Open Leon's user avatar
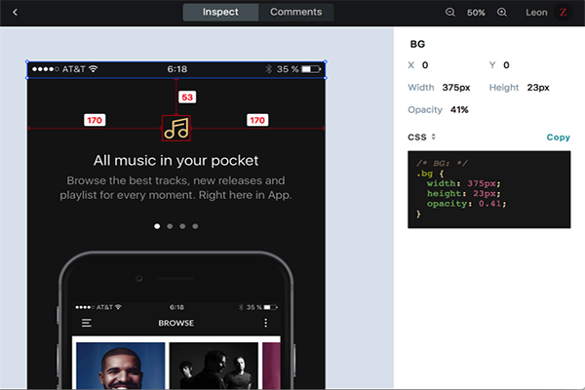 coord(563,13)
